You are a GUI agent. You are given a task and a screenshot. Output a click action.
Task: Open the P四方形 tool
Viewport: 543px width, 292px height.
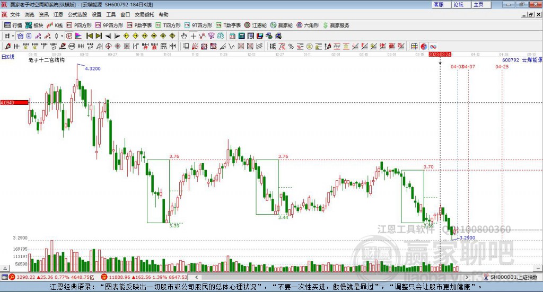(x=79, y=25)
